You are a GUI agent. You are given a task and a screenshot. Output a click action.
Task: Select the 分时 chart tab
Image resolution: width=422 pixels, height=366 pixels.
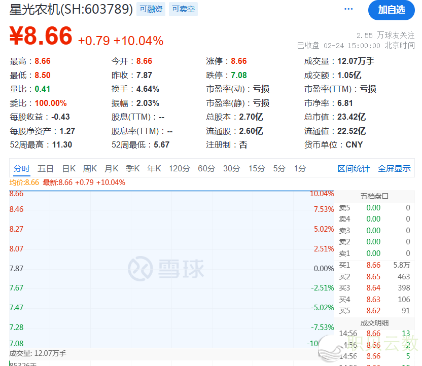point(22,169)
